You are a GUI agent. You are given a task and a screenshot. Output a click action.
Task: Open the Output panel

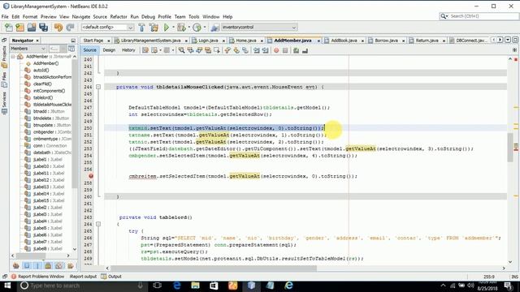click(111, 277)
